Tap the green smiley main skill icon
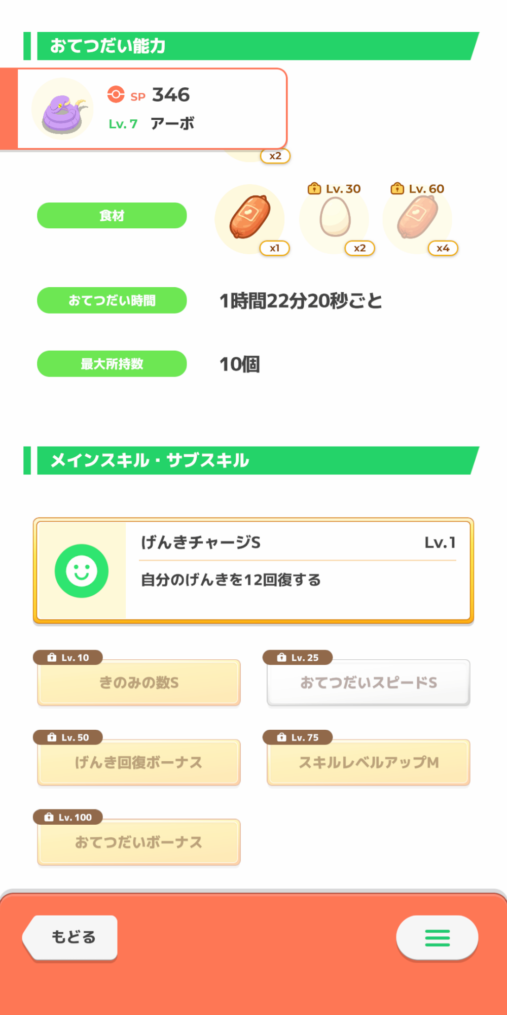507x1015 pixels. coord(82,571)
